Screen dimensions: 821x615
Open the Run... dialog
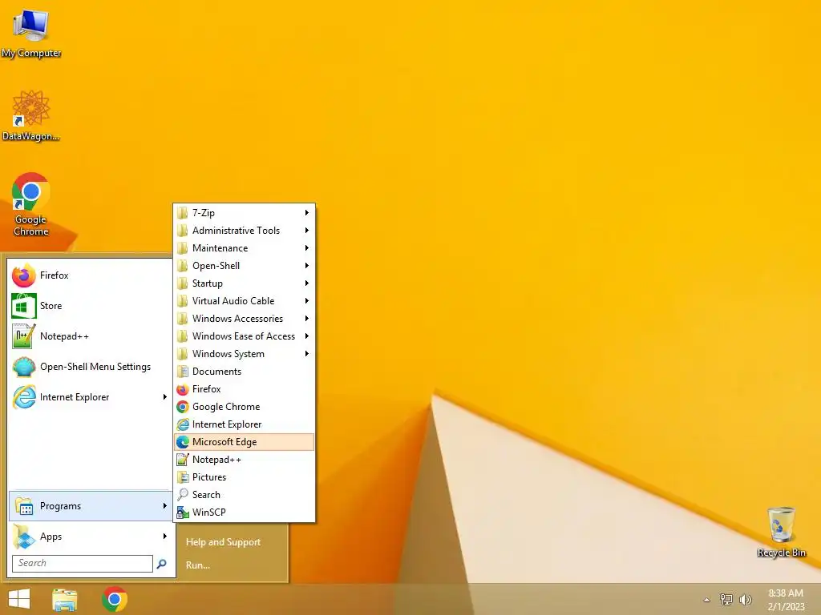click(198, 565)
